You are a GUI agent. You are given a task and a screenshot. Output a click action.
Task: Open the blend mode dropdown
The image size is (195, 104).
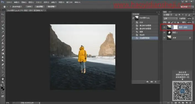(170, 19)
